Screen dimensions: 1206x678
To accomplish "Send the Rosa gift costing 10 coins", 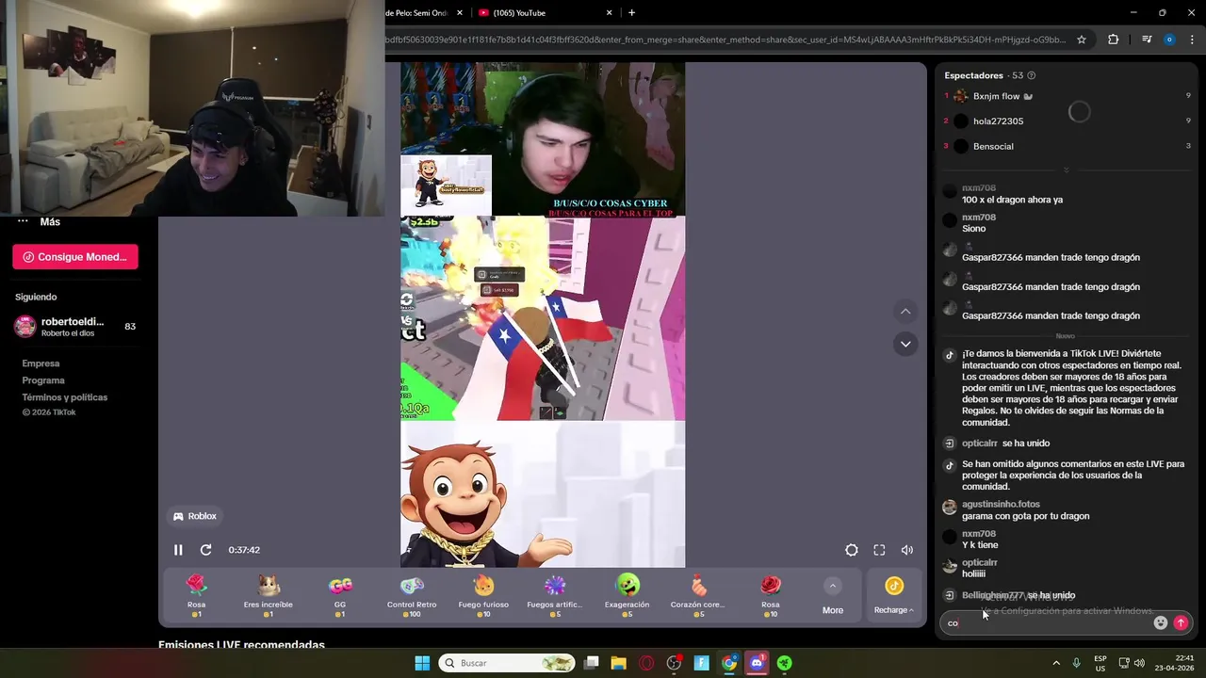I will coord(771,596).
